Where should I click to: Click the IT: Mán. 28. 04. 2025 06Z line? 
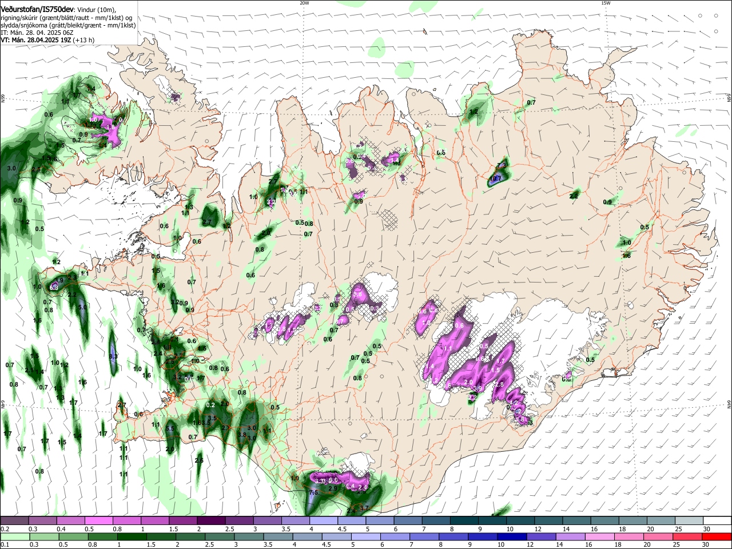pos(37,33)
